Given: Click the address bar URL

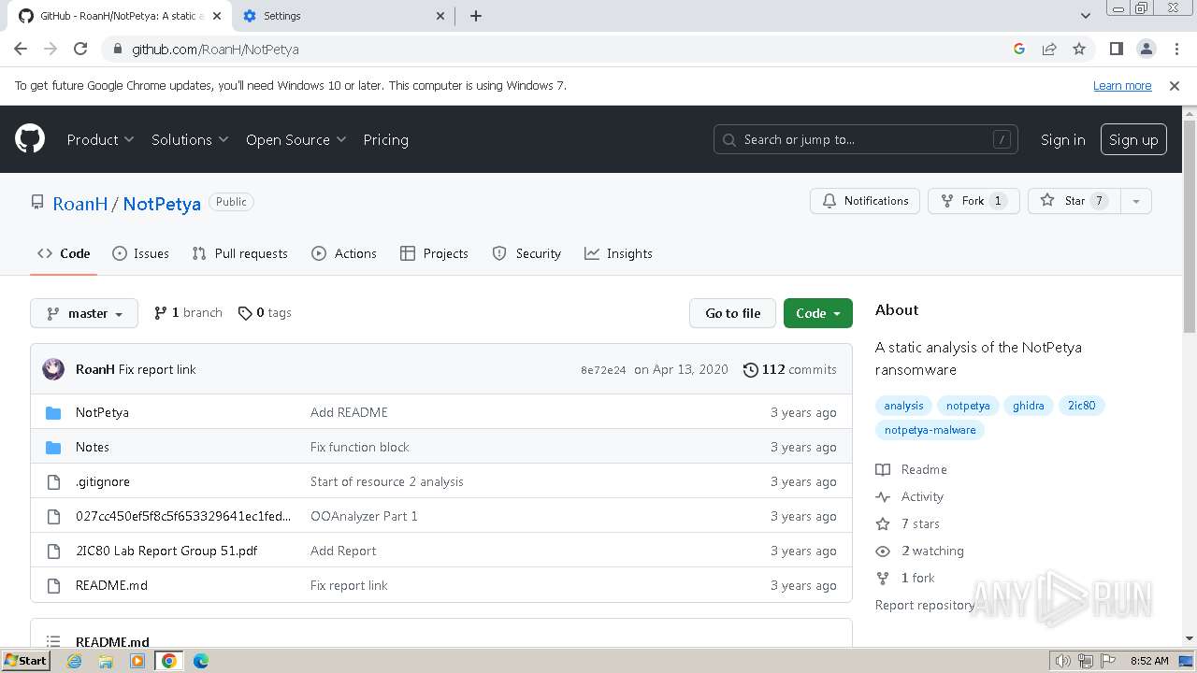Looking at the screenshot, I should pyautogui.click(x=215, y=49).
